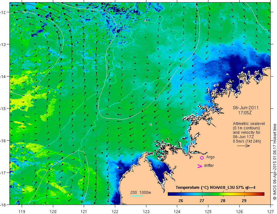
Task: Click latitude axis label "-13"
Action: click(3, 44)
